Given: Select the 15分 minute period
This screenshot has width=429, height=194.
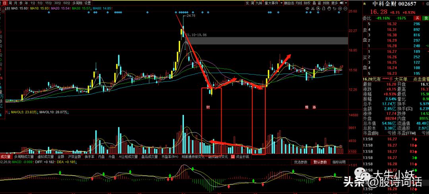Looking at the screenshot, I should [48, 3].
